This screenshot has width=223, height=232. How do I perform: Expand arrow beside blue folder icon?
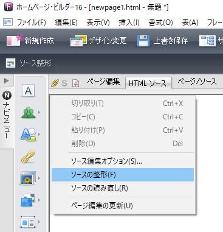coord(39,200)
